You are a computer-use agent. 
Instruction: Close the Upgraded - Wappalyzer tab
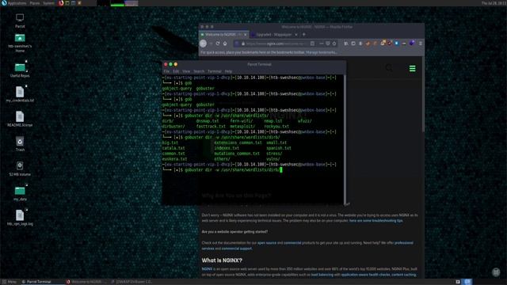tap(295, 35)
